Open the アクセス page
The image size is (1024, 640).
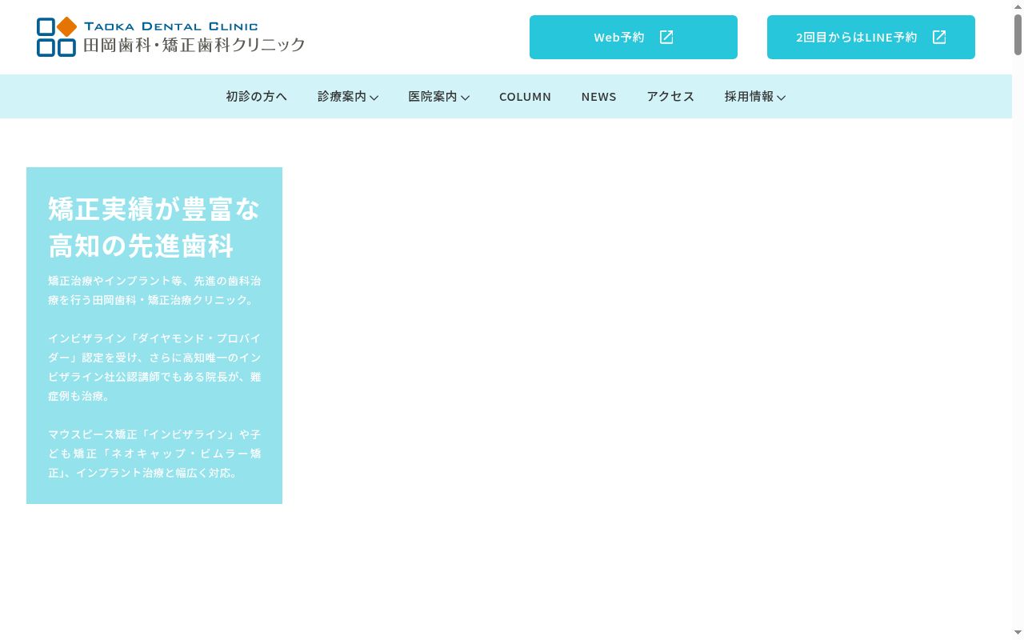point(670,96)
